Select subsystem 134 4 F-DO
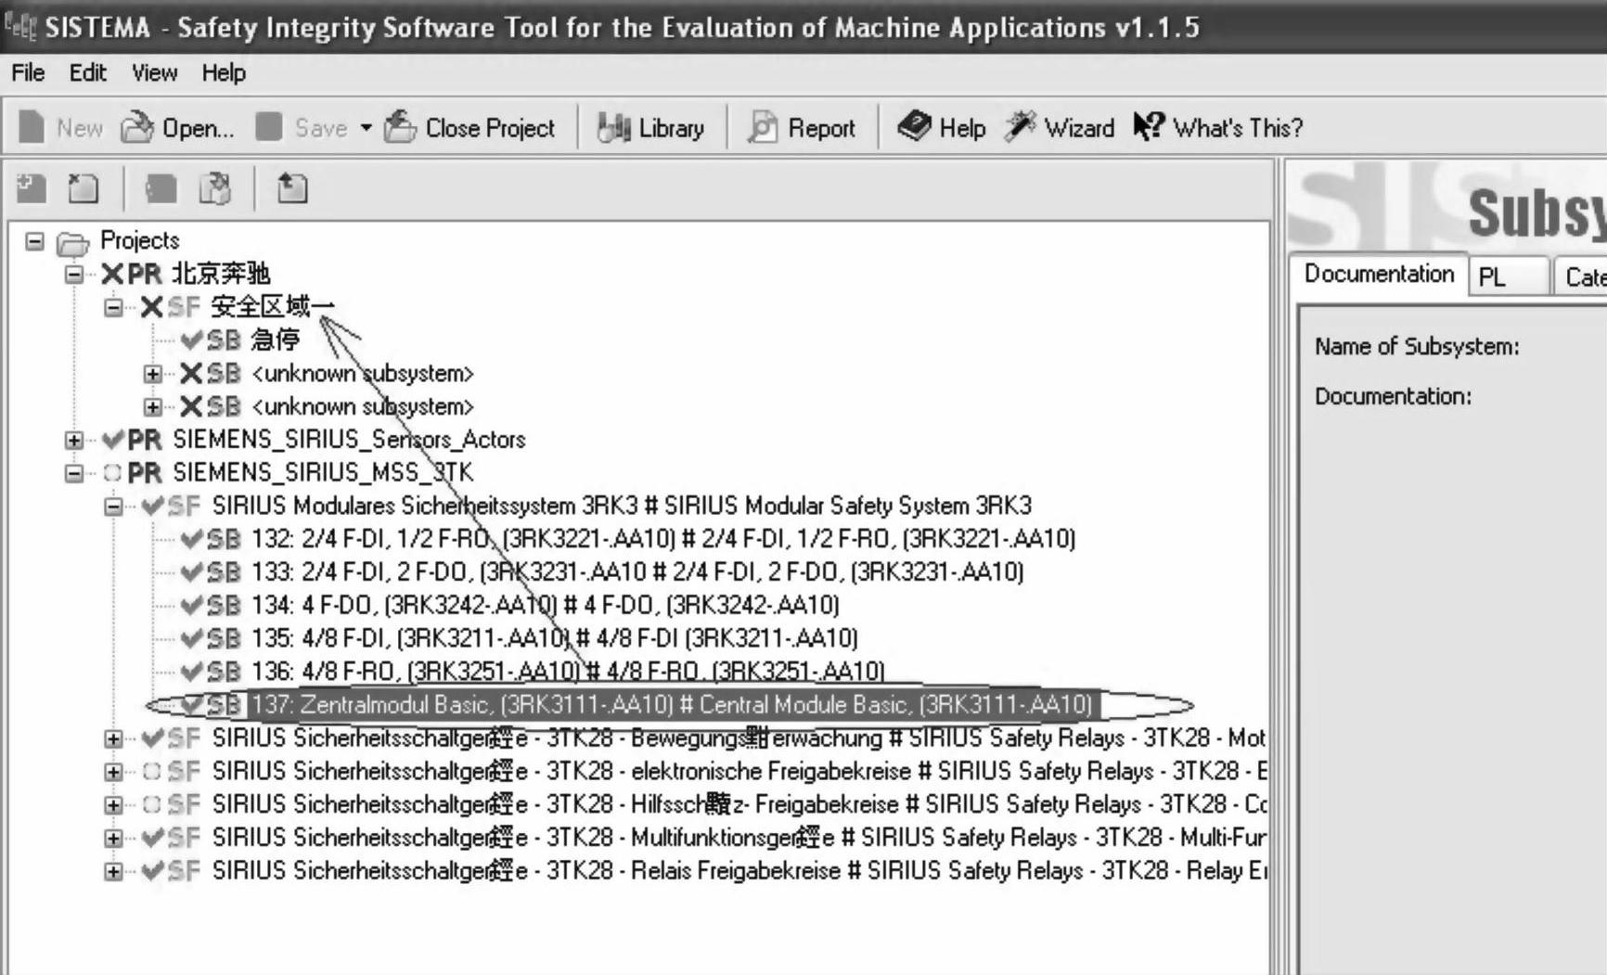This screenshot has height=975, width=1607. pyautogui.click(x=545, y=605)
